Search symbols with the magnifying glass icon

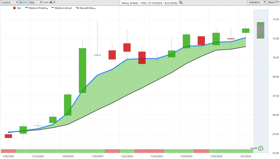pyautogui.click(x=181, y=2)
